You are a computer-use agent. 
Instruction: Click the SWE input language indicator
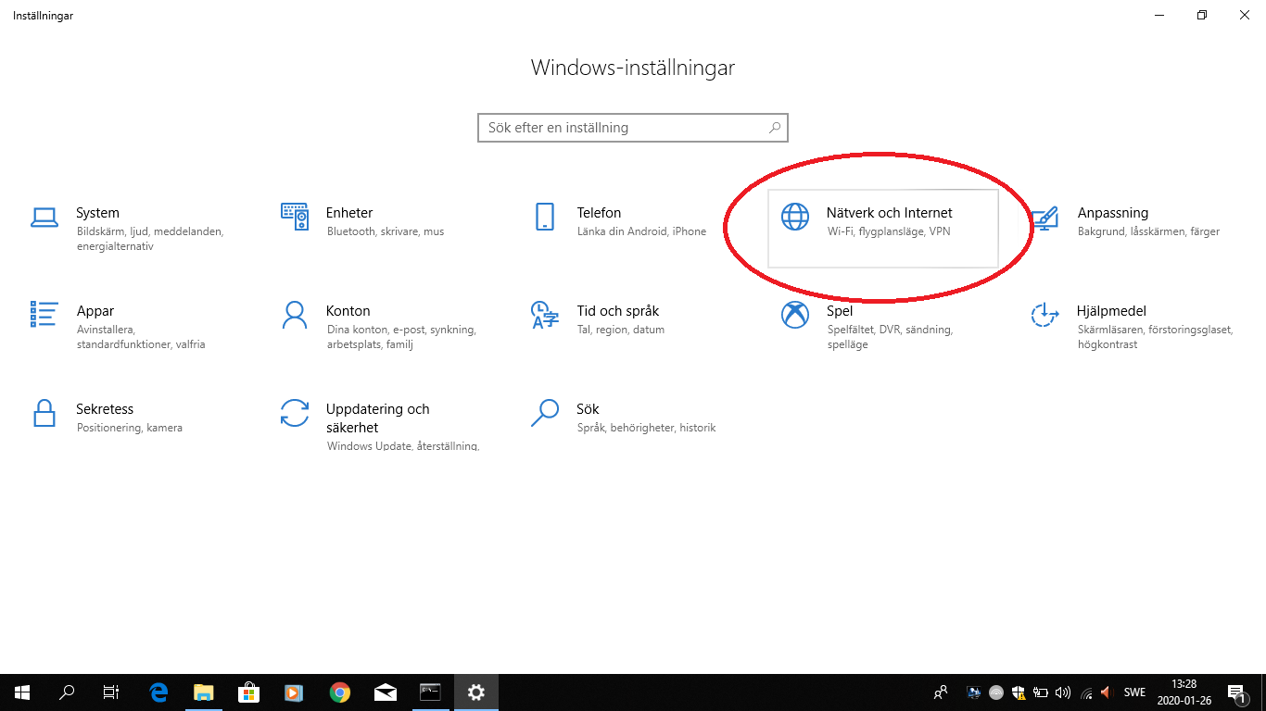tap(1134, 692)
